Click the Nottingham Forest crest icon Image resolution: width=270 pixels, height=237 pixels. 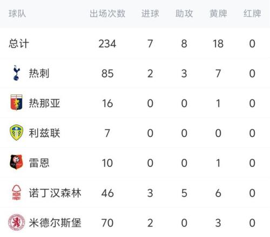pyautogui.click(x=16, y=192)
